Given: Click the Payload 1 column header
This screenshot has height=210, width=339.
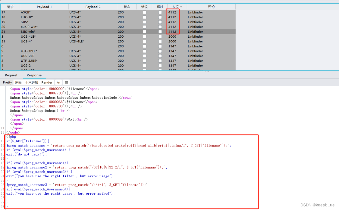Looking at the screenshot, I should 44,7.
